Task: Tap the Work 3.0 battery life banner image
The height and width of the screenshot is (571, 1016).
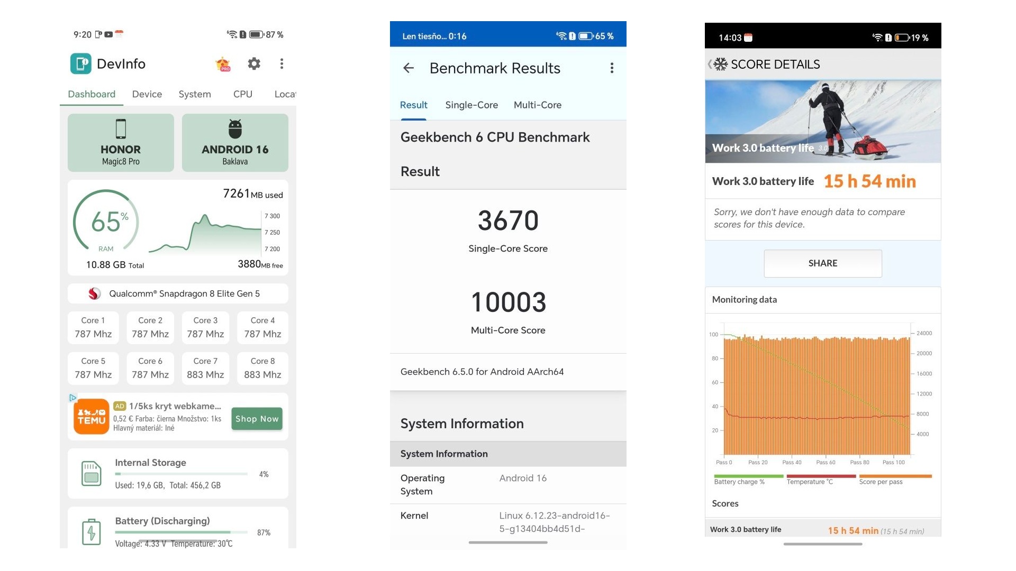Action: coord(822,122)
